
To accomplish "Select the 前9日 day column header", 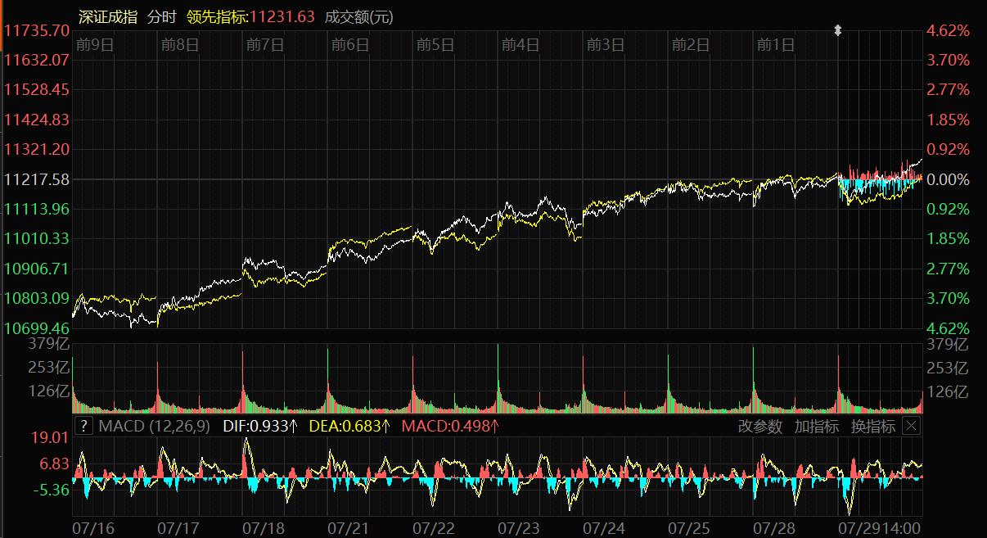I will pyautogui.click(x=94, y=45).
